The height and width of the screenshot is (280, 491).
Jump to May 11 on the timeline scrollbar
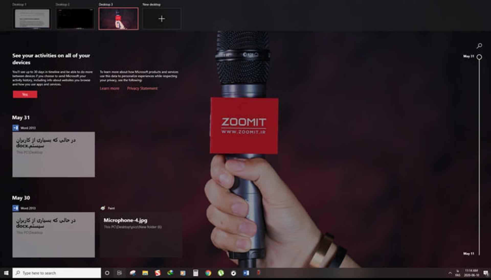468,253
